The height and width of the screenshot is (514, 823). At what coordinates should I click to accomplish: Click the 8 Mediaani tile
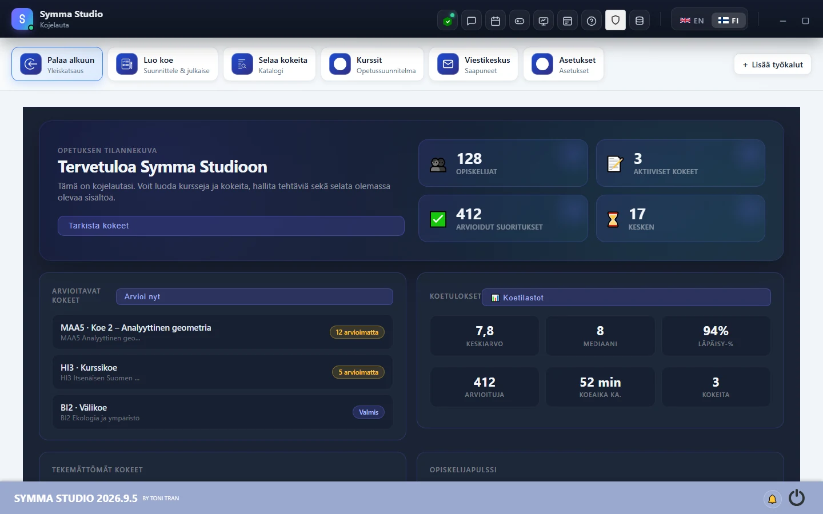(x=600, y=336)
